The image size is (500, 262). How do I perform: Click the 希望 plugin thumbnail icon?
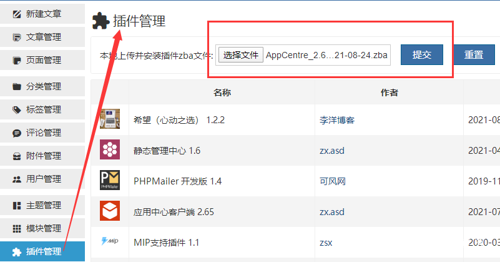coord(109,119)
